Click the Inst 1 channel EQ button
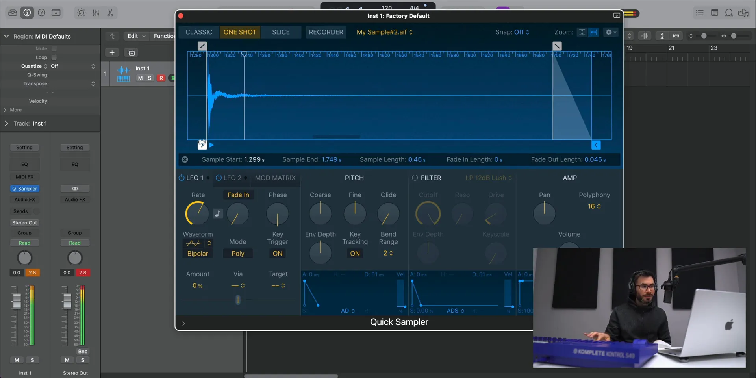 24,164
